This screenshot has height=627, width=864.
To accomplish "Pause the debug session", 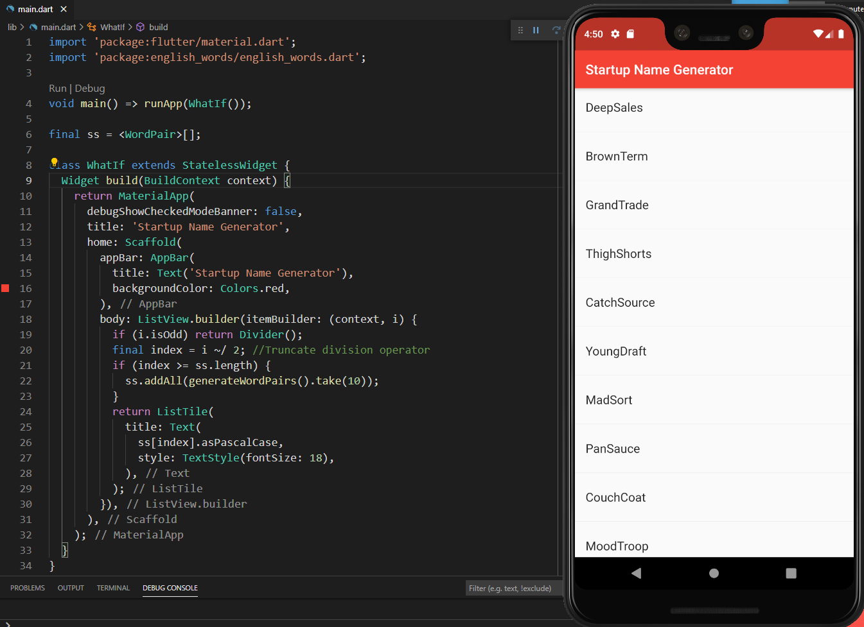I will (x=536, y=30).
